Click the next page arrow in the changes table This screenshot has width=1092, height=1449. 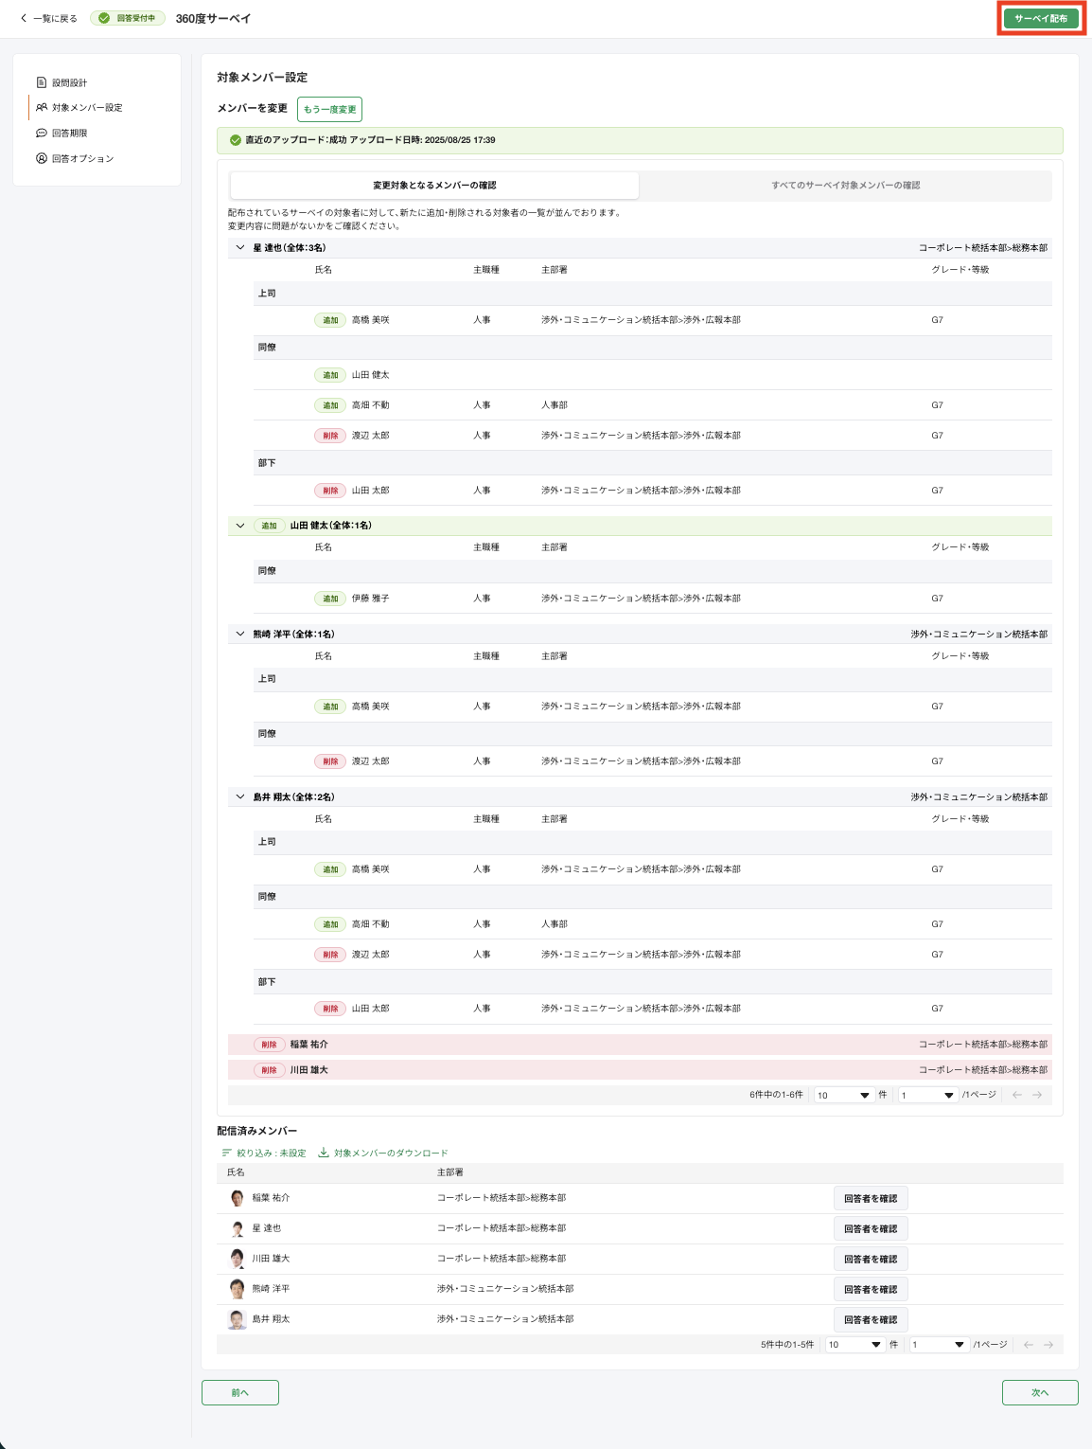point(1037,1095)
